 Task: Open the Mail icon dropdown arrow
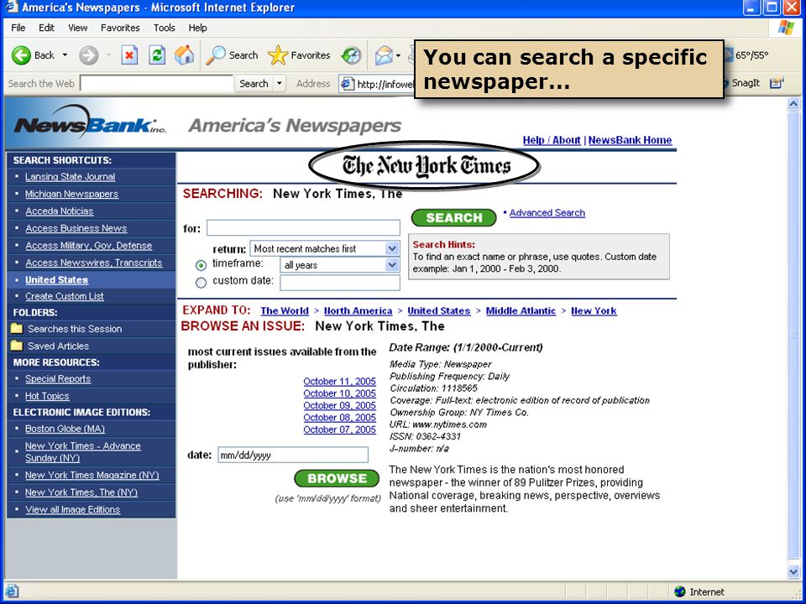(x=398, y=55)
